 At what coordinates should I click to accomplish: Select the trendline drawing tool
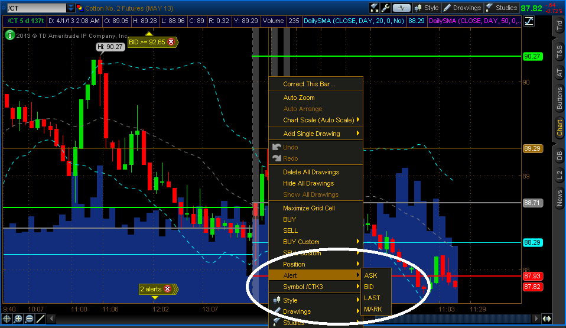[x=41, y=319]
